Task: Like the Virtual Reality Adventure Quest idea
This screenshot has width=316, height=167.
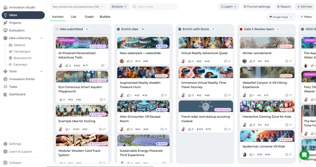Action: coord(190,61)
